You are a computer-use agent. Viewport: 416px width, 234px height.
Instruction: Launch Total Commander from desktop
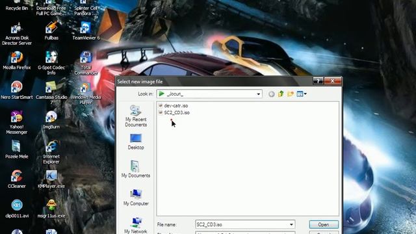(x=86, y=64)
